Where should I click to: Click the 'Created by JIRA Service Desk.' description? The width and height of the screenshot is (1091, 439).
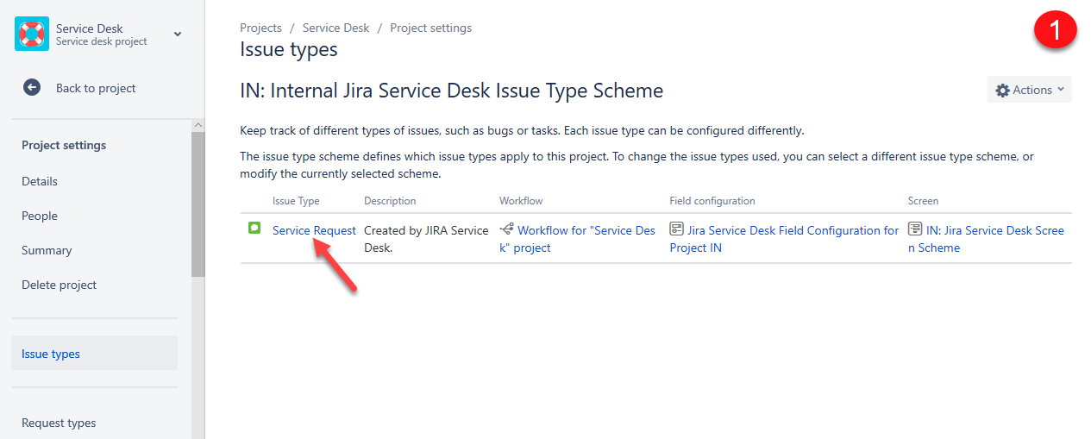pyautogui.click(x=426, y=239)
